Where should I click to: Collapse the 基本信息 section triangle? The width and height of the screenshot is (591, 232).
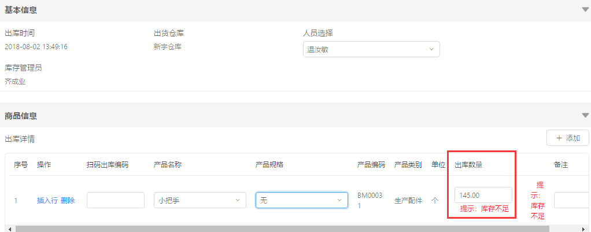pos(585,10)
